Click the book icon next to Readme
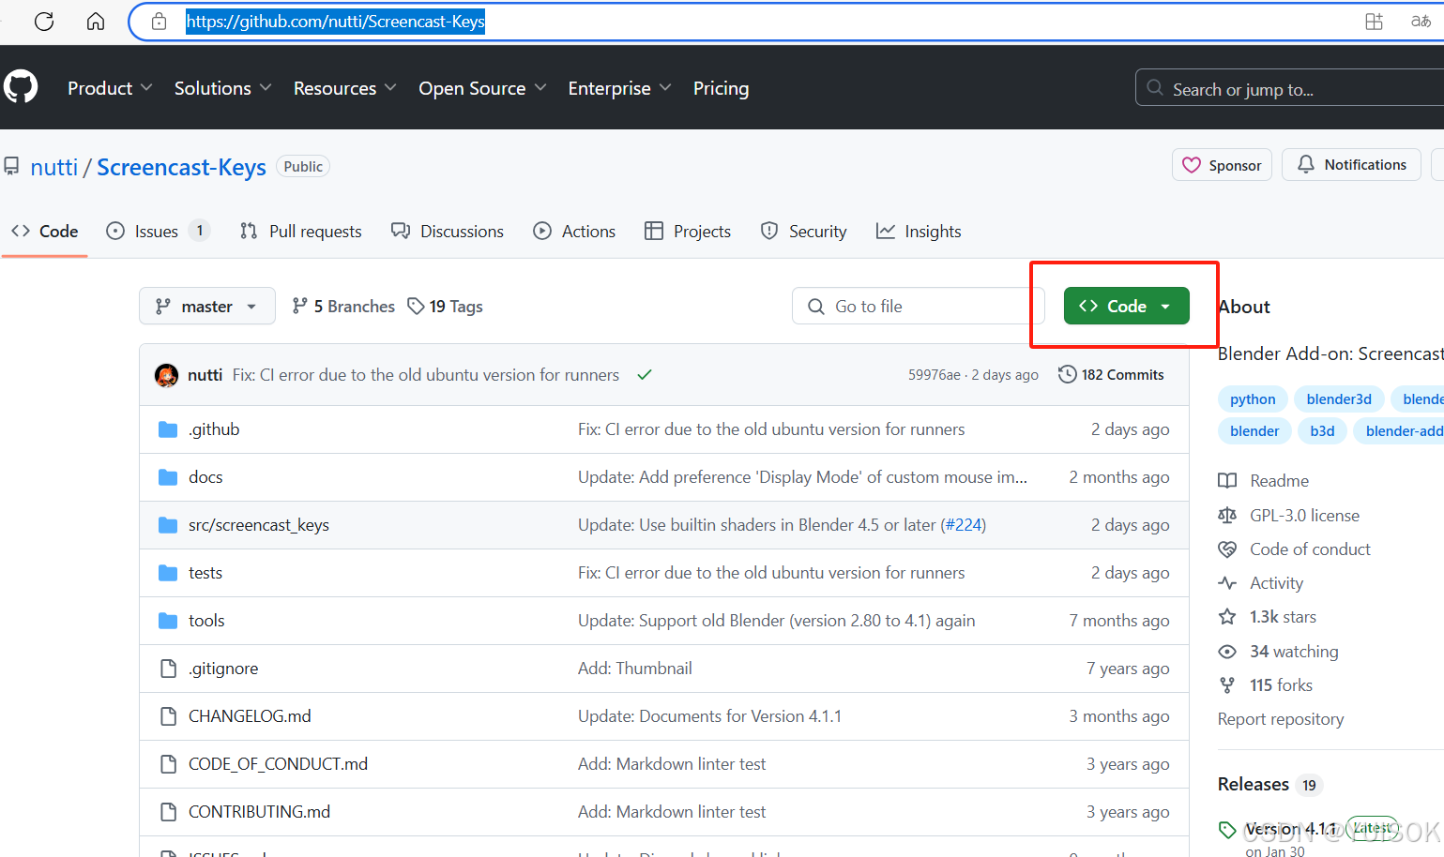 [x=1227, y=481]
